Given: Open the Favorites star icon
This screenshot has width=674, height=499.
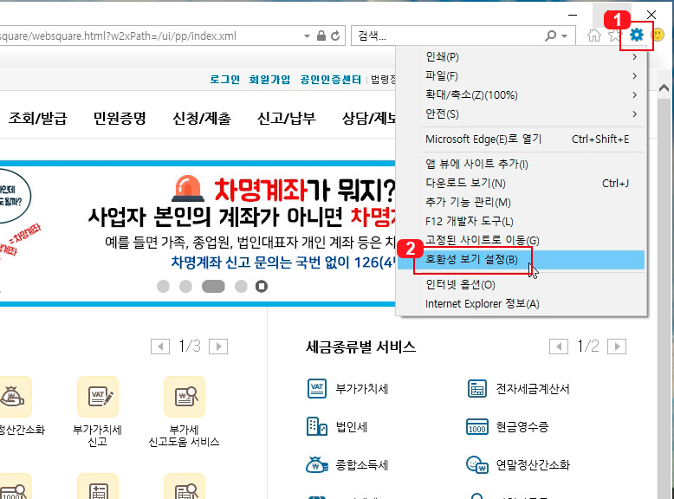Looking at the screenshot, I should (615, 36).
